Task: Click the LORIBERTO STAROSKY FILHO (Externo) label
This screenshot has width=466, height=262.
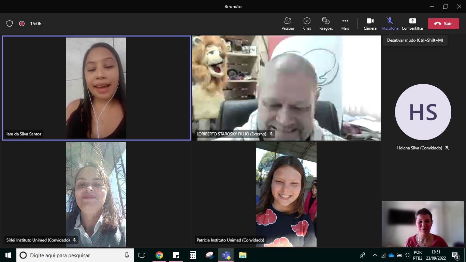Action: pyautogui.click(x=231, y=134)
